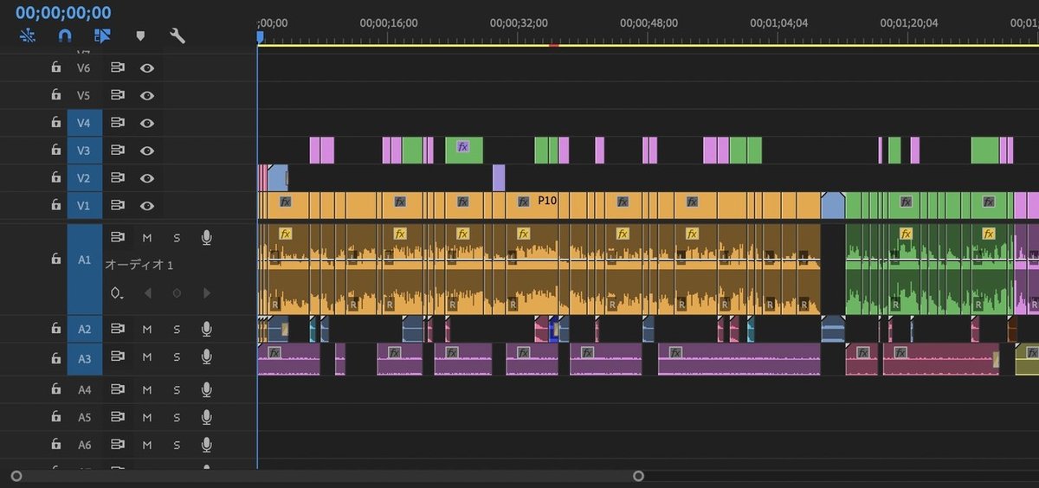
Task: Lock audio track A1 with its padlock
Action: tap(55, 259)
